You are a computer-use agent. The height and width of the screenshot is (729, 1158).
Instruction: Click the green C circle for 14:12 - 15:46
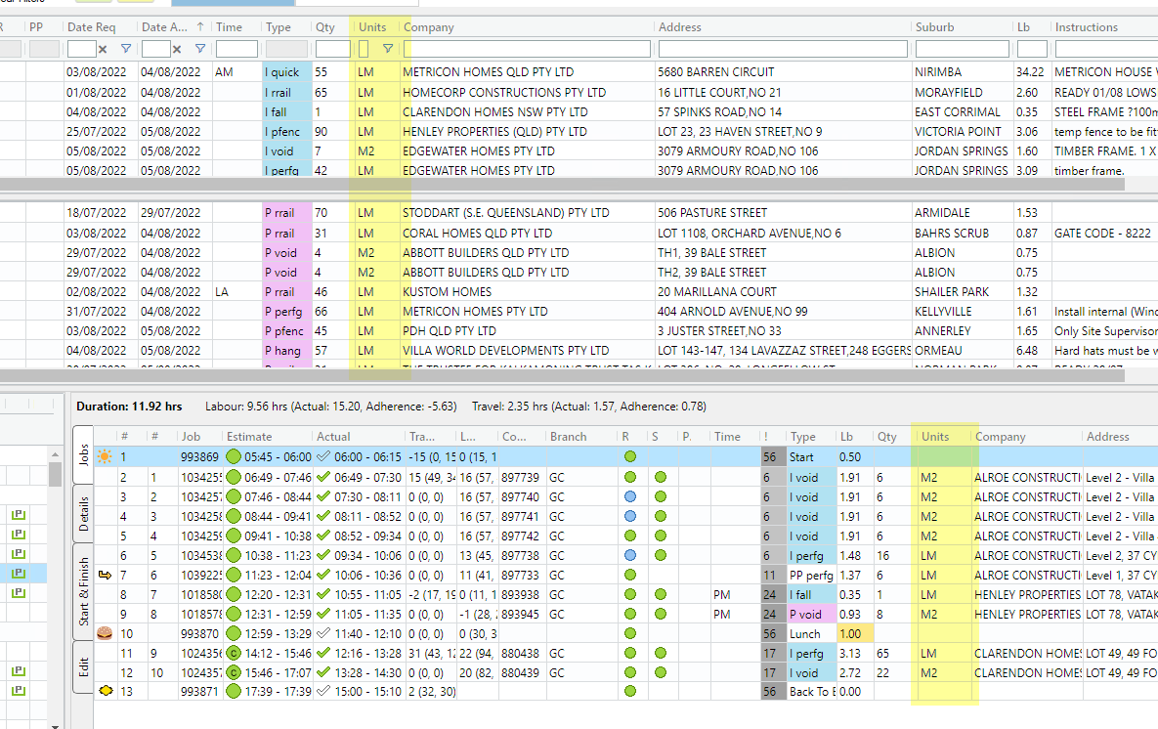pos(234,653)
